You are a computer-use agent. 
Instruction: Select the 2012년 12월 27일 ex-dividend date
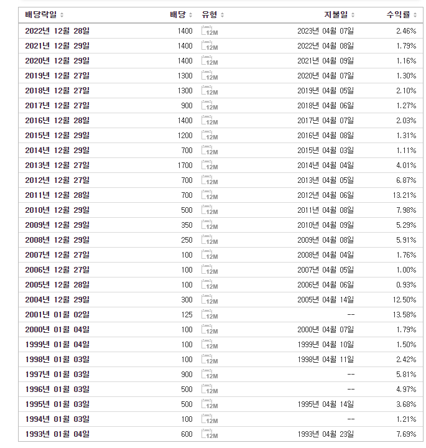click(57, 180)
